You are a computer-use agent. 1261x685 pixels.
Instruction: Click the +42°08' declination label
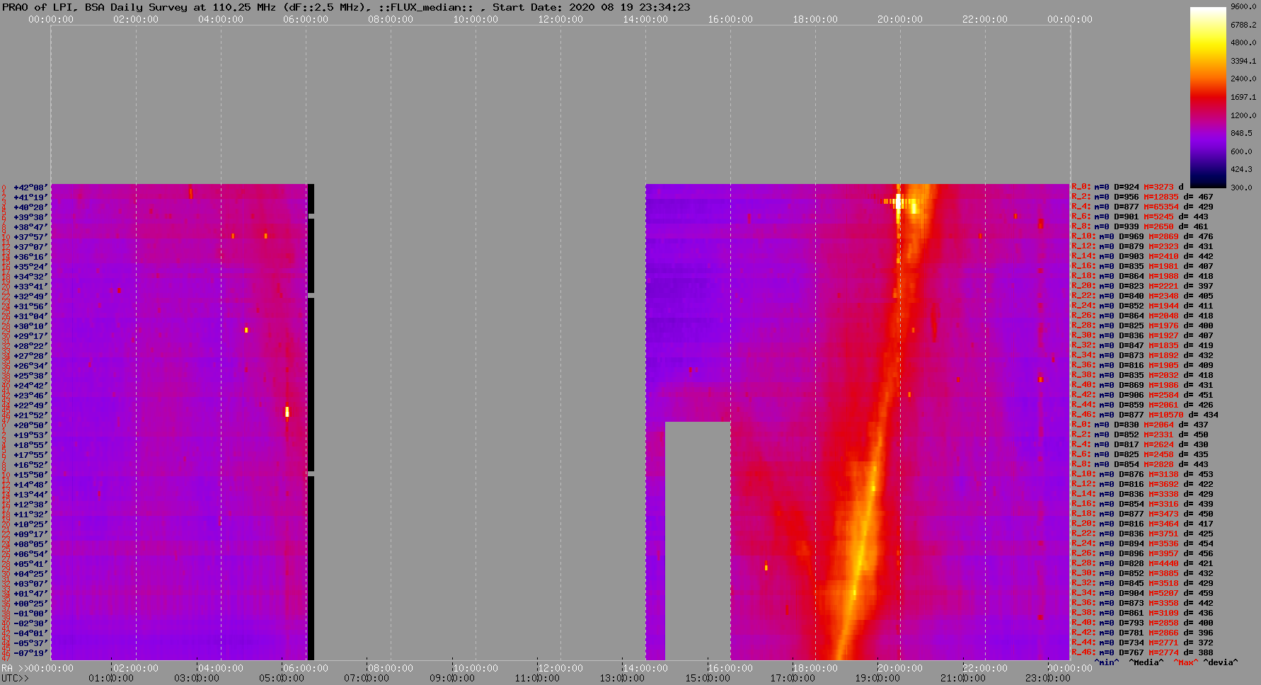pos(30,188)
